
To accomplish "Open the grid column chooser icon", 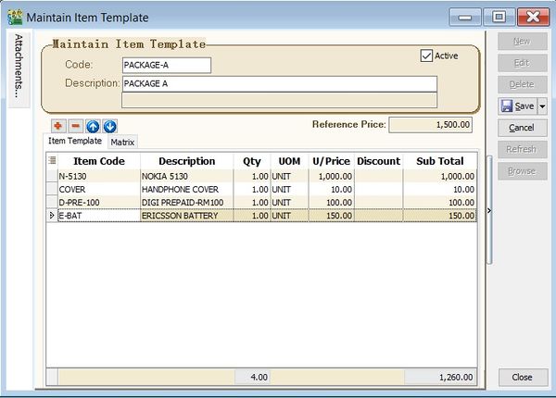I will point(52,160).
